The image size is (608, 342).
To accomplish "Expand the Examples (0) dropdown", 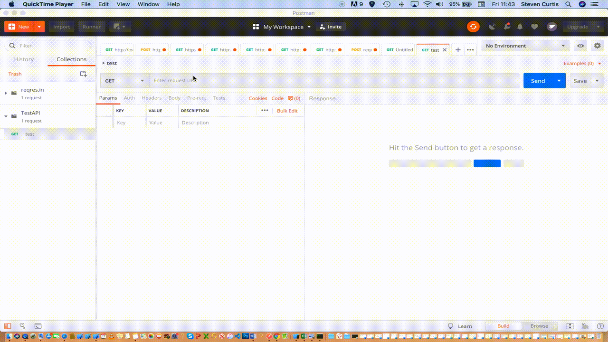I will [582, 63].
